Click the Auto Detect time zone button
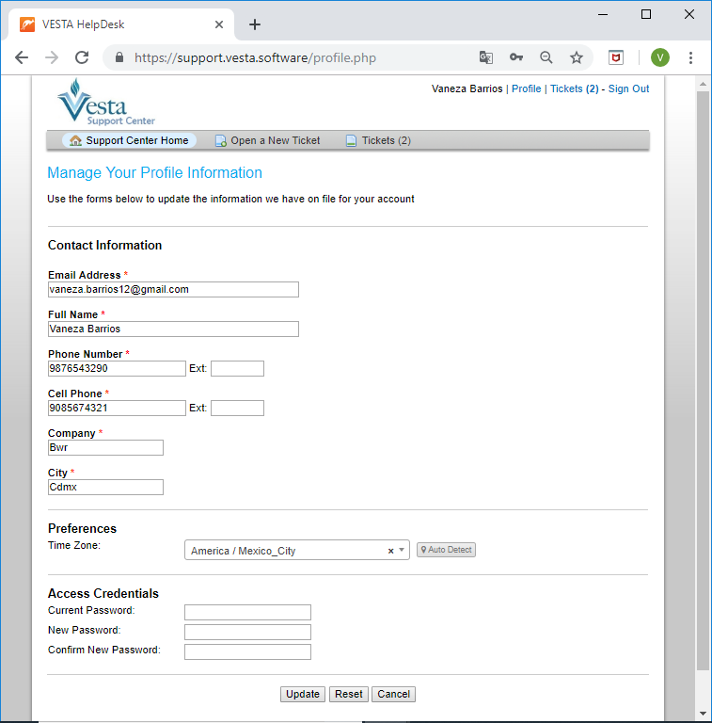Viewport: 712px width, 723px height. 446,550
